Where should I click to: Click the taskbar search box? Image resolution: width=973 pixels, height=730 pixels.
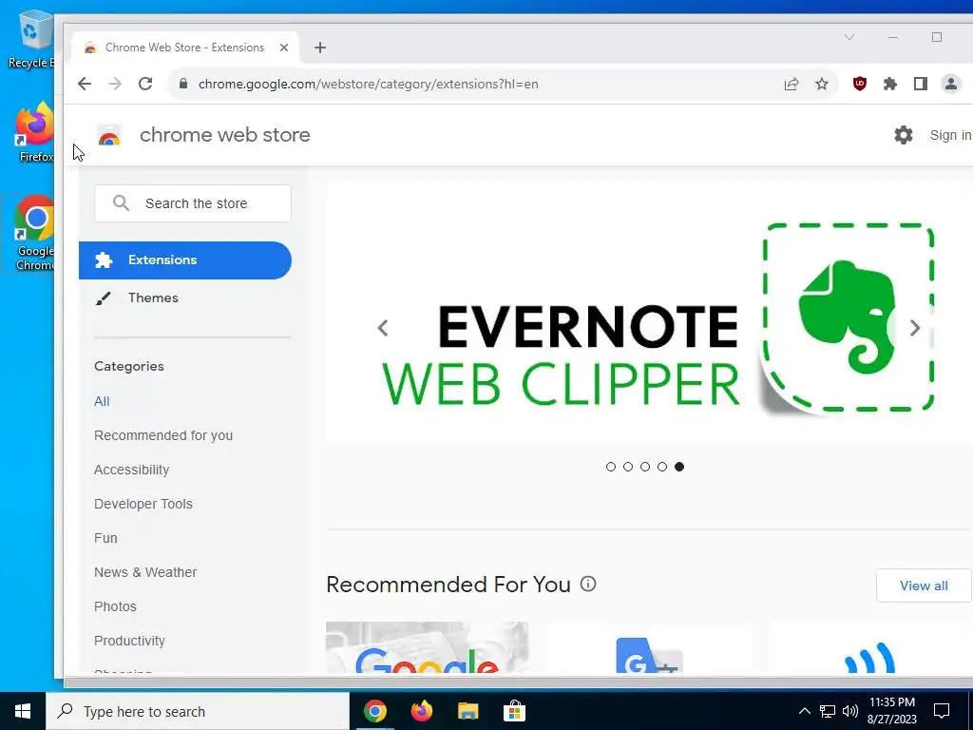(198, 711)
